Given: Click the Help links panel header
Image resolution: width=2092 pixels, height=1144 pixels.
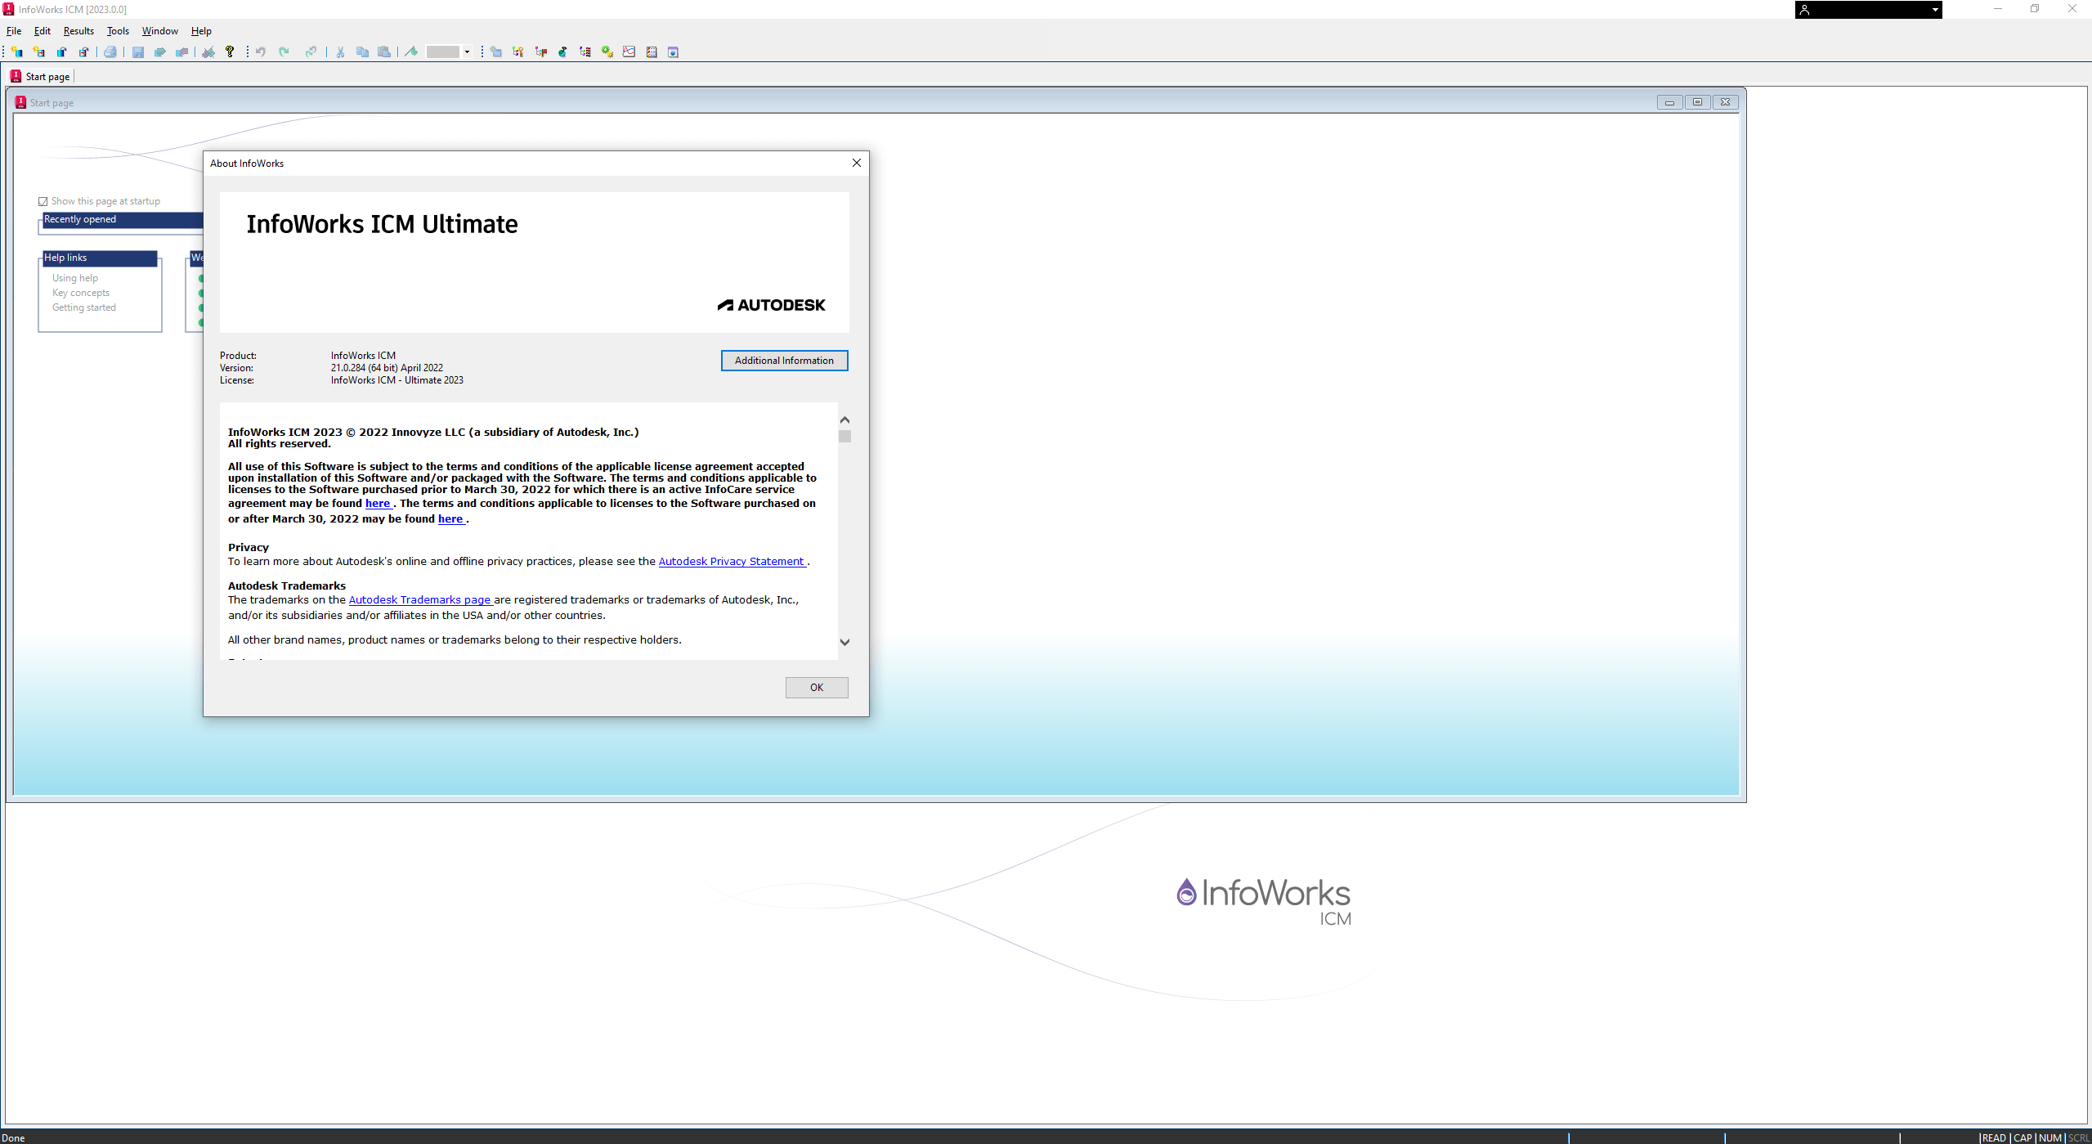Looking at the screenshot, I should coord(99,258).
